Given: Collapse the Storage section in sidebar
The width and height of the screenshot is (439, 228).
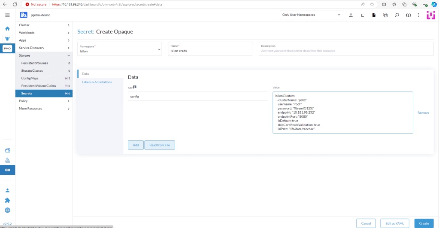Looking at the screenshot, I should coord(68,55).
